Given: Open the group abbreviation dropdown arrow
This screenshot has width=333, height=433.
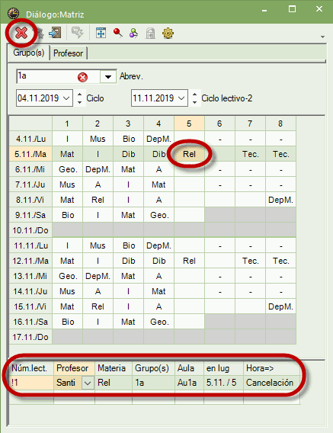Looking at the screenshot, I should point(108,77).
